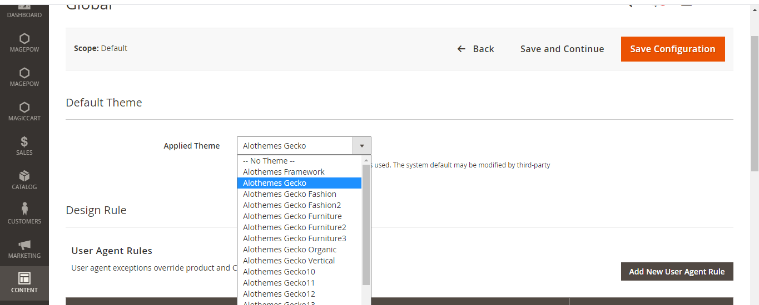Viewport: 759px width, 305px height.
Task: Pick Alothemes Gecko Fashion2 from list
Action: pos(292,205)
